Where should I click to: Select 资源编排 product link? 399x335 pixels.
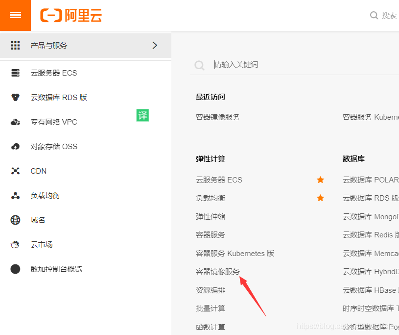211,290
